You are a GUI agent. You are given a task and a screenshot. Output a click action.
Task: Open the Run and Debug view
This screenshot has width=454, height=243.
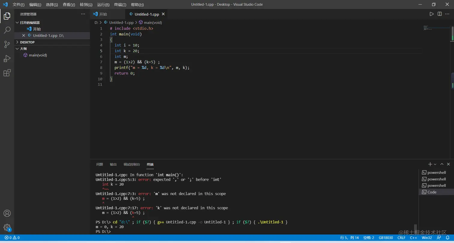(x=7, y=58)
